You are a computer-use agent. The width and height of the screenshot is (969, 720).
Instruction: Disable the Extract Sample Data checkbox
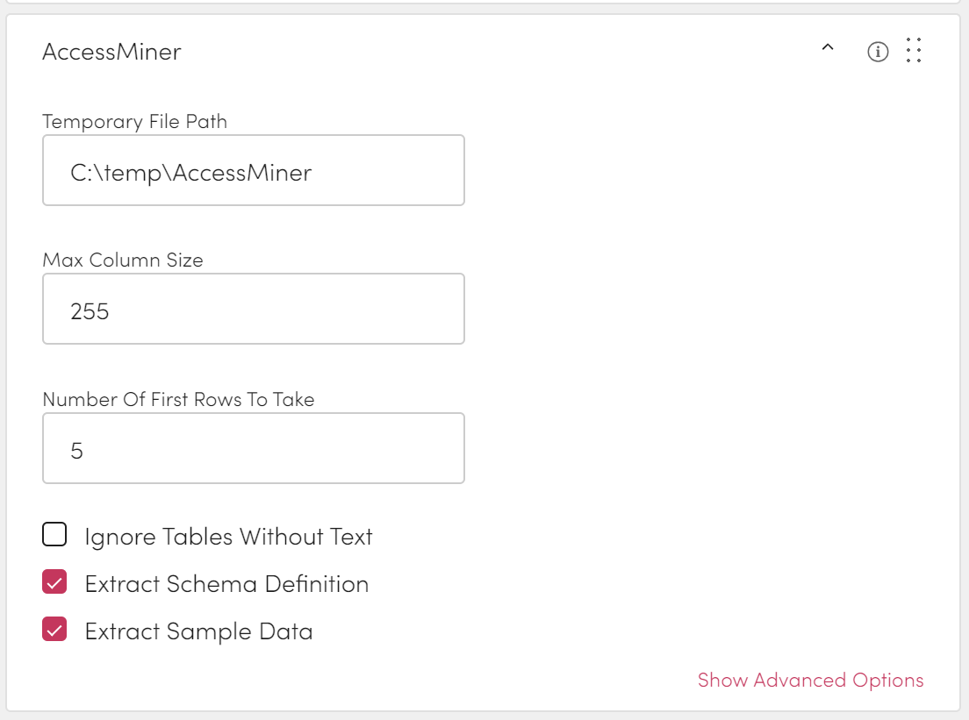pyautogui.click(x=54, y=630)
